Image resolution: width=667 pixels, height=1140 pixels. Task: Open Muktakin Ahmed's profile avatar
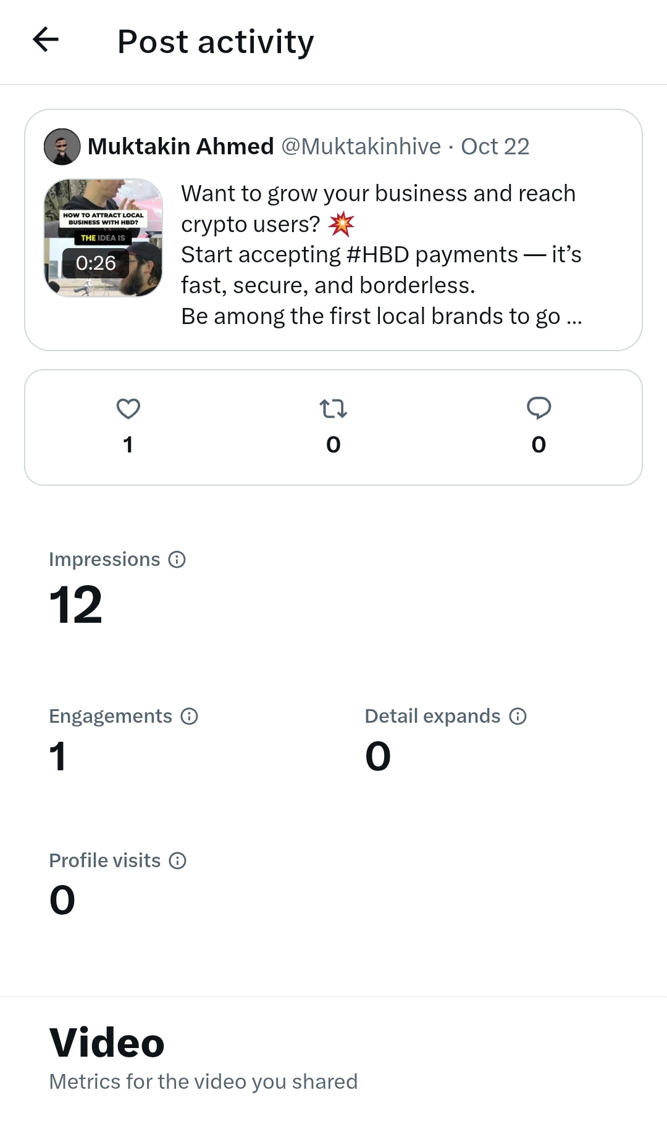(x=62, y=147)
